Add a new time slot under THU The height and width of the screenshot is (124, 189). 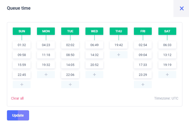point(119,55)
